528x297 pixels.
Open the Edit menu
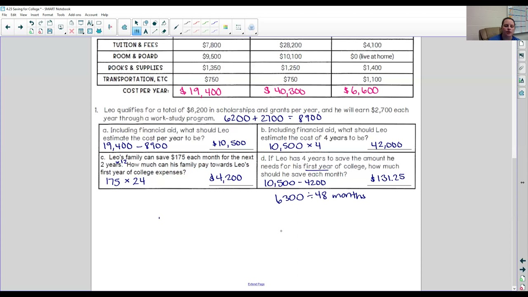click(x=14, y=15)
